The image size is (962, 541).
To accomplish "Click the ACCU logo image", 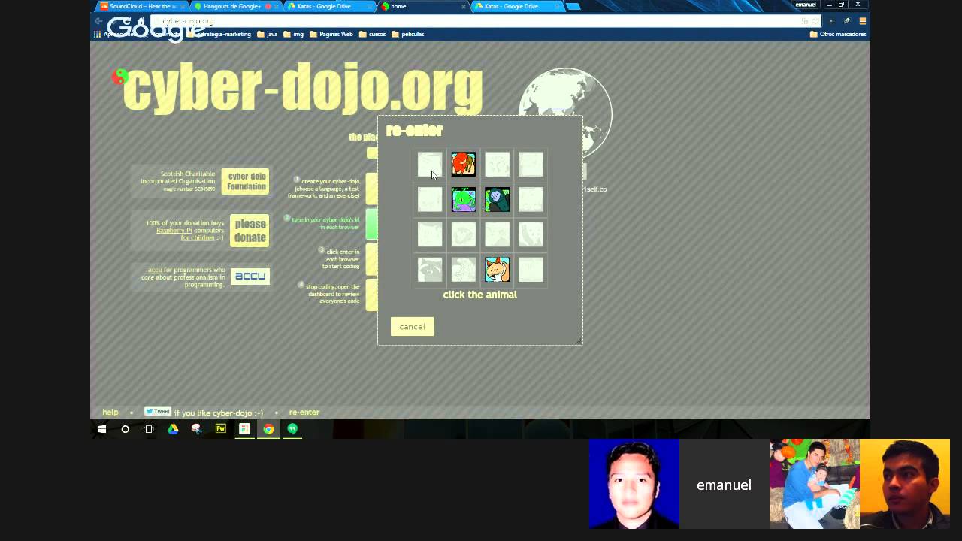I will click(x=250, y=276).
